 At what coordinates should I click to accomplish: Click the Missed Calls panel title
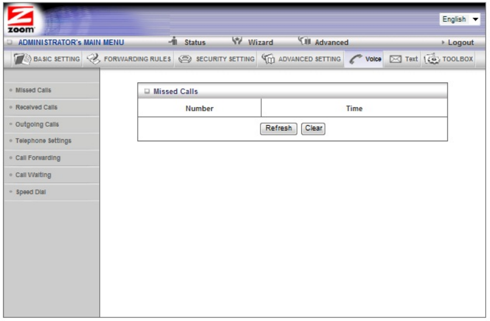click(175, 91)
